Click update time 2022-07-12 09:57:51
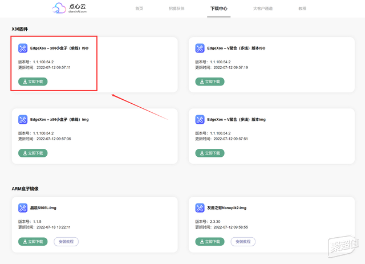This screenshot has width=365, height=264. pos(230,139)
